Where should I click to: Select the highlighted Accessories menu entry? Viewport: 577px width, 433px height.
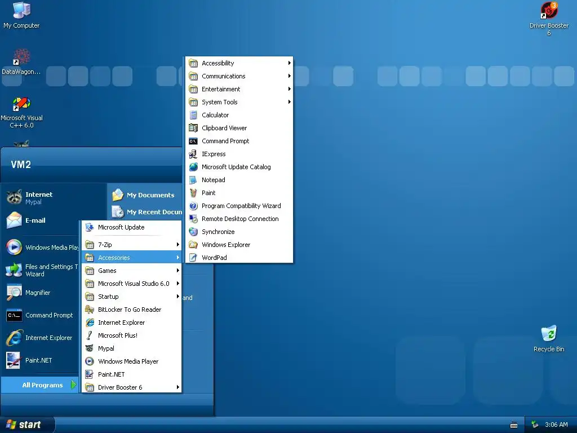tap(132, 257)
